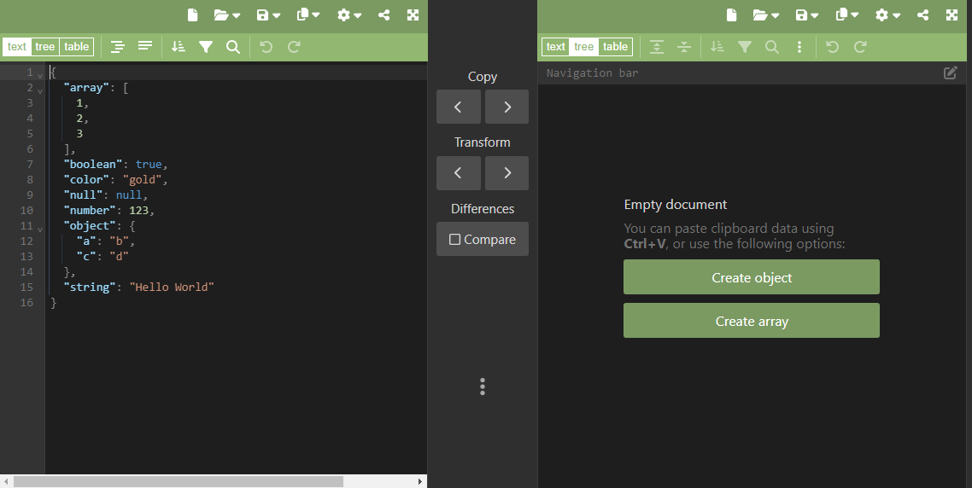Click the Create object button
Viewport: 972px width, 488px height.
752,276
